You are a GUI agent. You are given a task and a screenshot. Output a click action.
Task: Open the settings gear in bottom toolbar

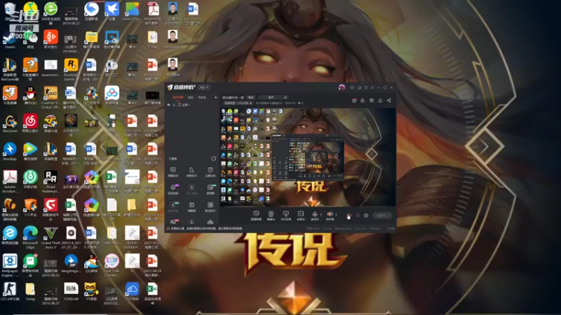(x=366, y=216)
